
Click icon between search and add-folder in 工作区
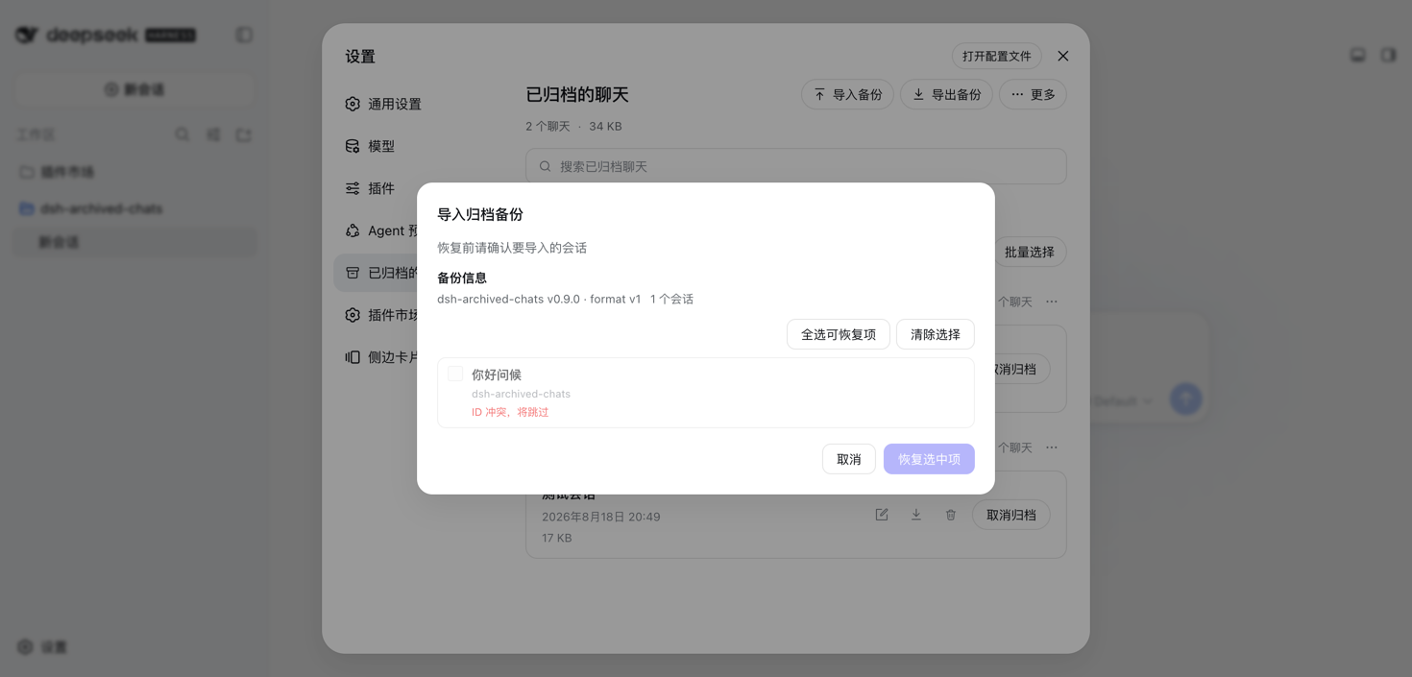click(x=213, y=134)
